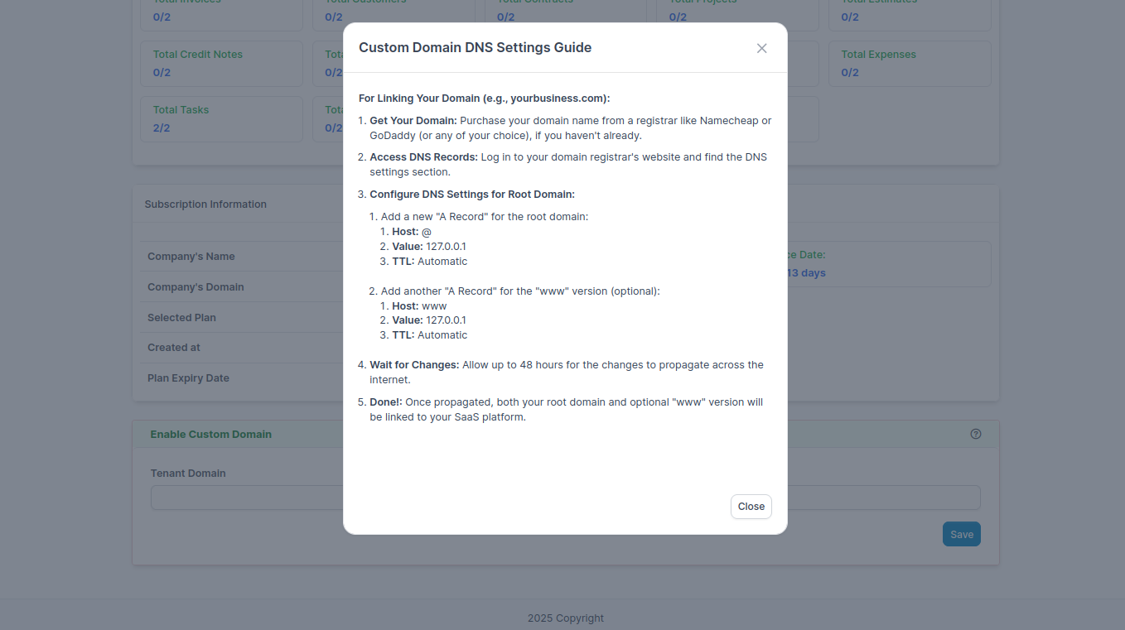Click the Created at row
This screenshot has height=630, width=1125.
(x=174, y=347)
